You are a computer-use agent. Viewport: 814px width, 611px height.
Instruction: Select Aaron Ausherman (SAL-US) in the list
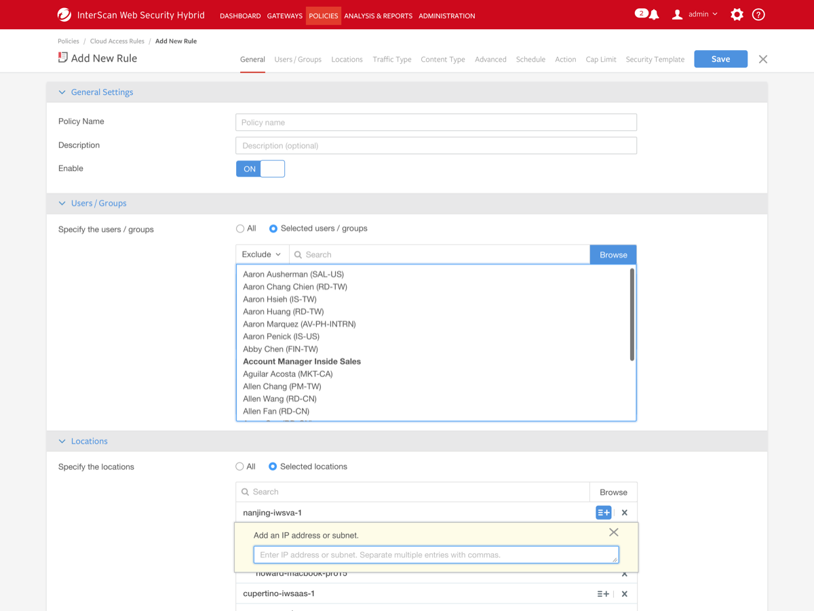click(293, 275)
